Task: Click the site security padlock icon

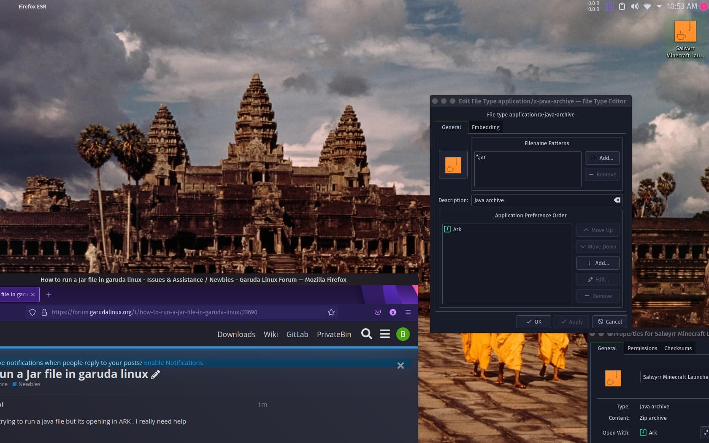Action: click(x=44, y=312)
